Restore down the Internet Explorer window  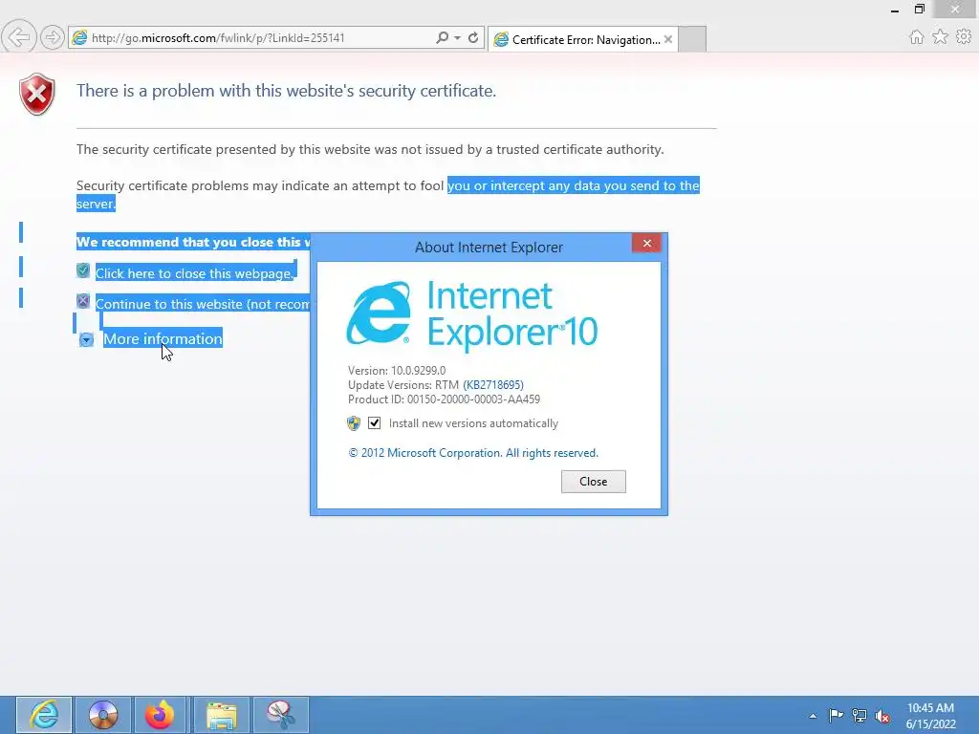pyautogui.click(x=919, y=9)
